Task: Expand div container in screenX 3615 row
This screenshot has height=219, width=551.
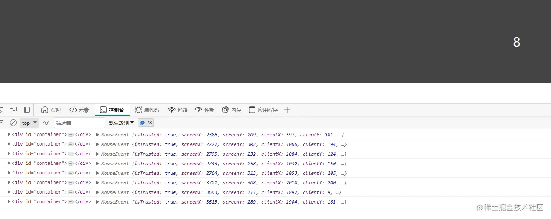Action: (x=9, y=201)
